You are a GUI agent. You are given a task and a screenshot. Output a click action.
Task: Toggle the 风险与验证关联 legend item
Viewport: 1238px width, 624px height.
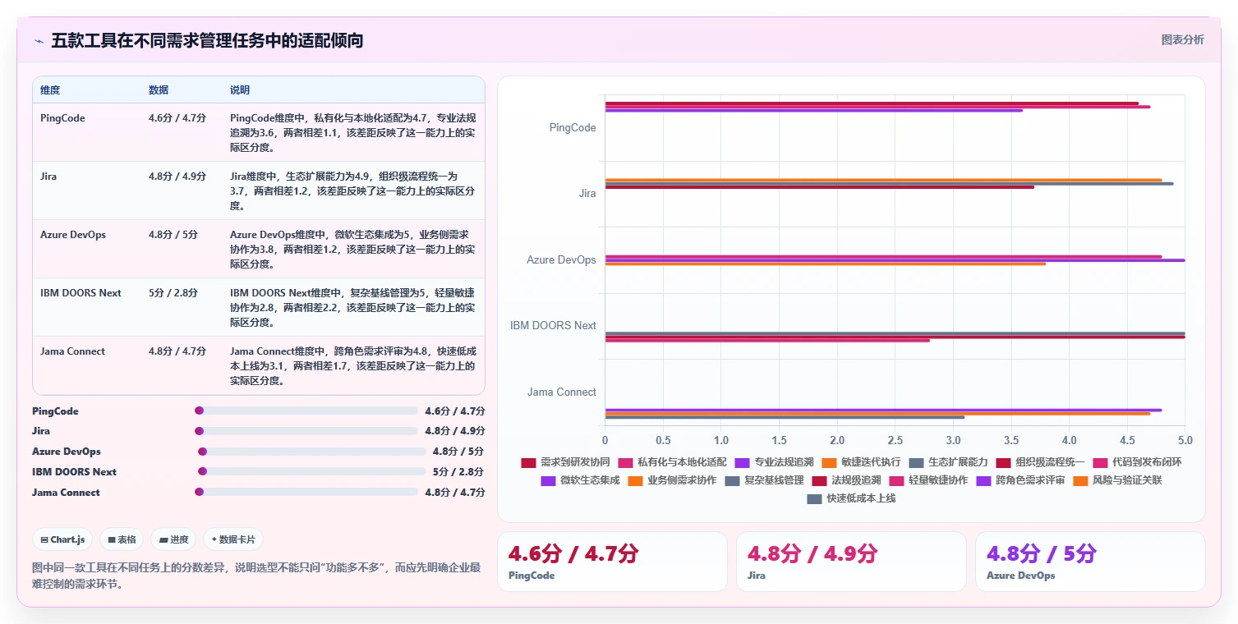(1117, 480)
